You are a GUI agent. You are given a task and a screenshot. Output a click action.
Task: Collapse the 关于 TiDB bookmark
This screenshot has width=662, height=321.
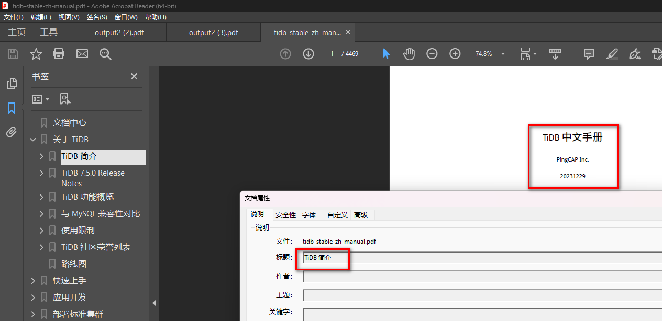[33, 140]
